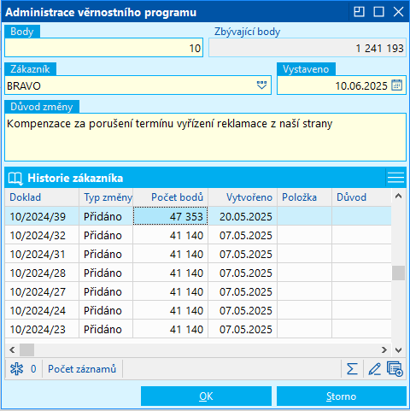Click the 47 353 points cell

pyautogui.click(x=171, y=216)
